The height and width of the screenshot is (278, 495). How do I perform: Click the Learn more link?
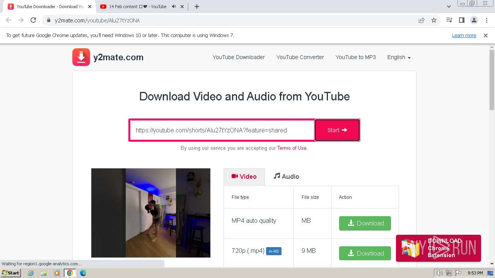click(464, 35)
